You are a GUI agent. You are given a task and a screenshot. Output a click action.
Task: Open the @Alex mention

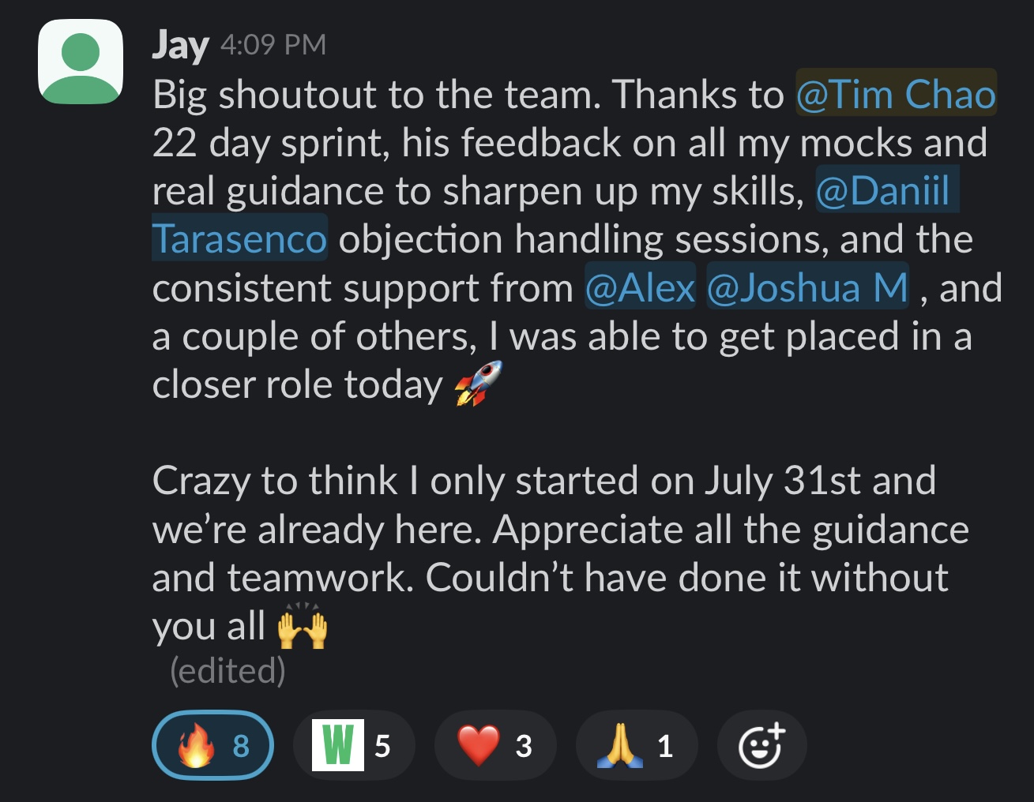[640, 287]
